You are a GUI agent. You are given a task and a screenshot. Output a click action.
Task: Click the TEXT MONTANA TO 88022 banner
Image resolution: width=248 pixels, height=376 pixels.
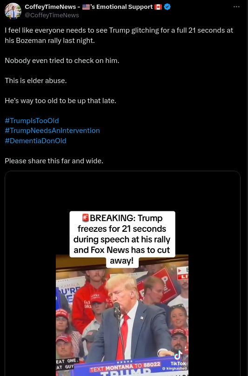(125, 367)
